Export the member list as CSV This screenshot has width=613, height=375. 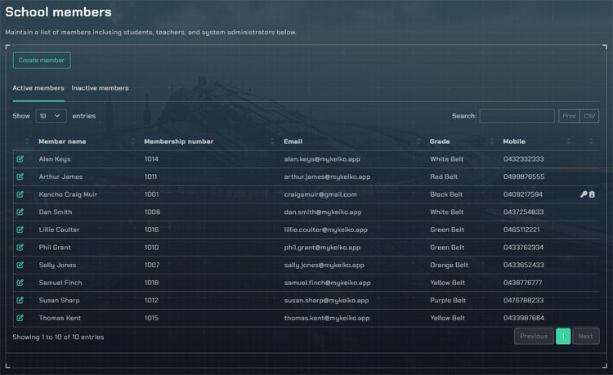tap(589, 116)
